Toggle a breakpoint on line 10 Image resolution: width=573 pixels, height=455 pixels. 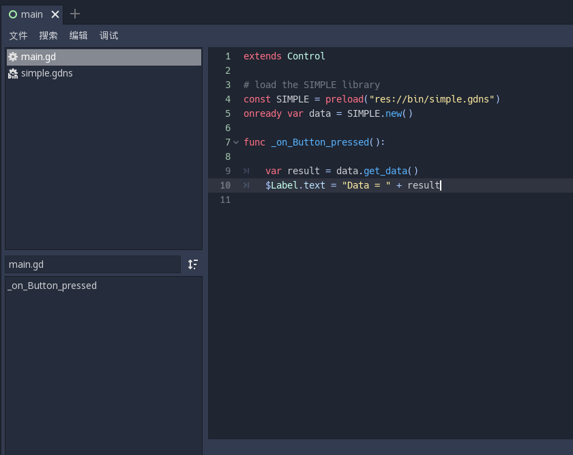pos(225,184)
